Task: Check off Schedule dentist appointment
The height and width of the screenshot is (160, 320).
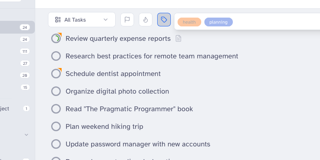Action: coord(56,74)
